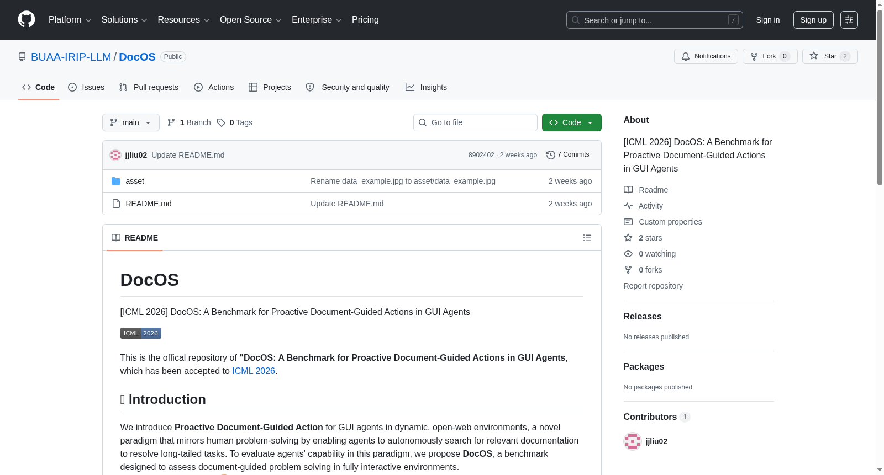The height and width of the screenshot is (475, 884).
Task: Click the jjliu02 avatar under Contributors
Action: click(633, 441)
